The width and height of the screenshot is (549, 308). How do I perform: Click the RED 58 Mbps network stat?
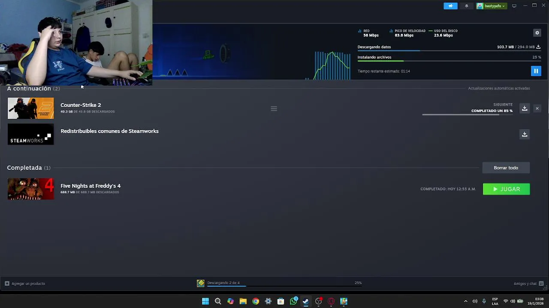[x=368, y=33]
